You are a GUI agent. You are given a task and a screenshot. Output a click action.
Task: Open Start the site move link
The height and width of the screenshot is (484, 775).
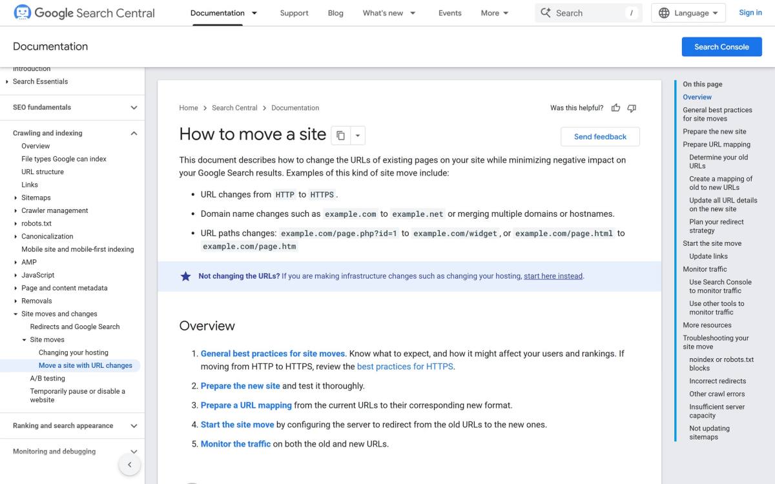coord(237,425)
